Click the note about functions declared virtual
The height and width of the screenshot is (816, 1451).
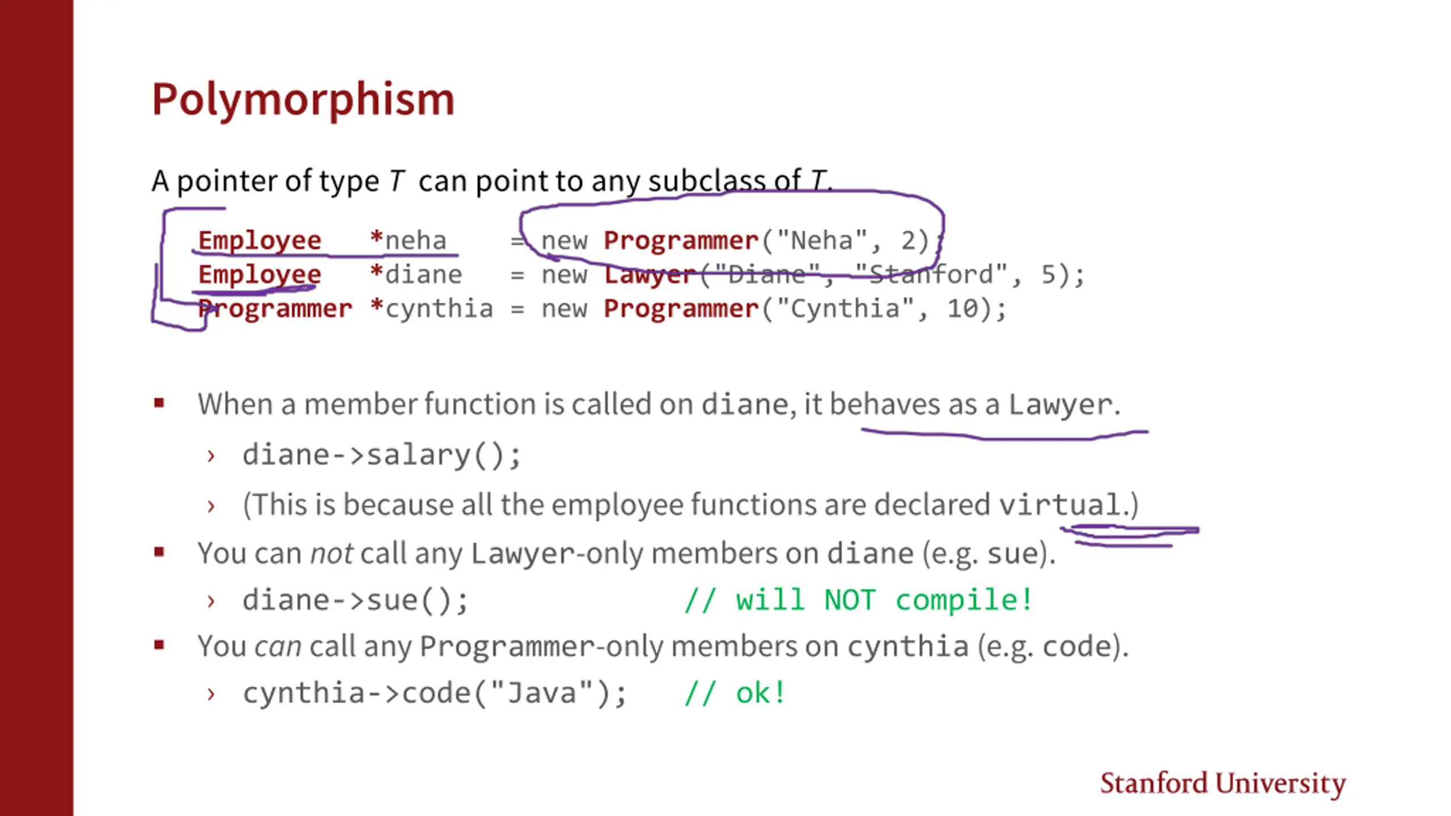690,505
